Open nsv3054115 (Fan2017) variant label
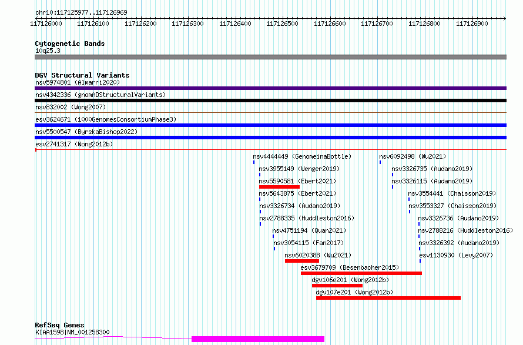 [309, 243]
